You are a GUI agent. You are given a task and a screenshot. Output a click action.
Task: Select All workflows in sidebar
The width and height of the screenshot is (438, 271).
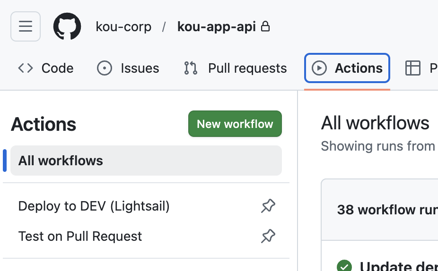coord(146,161)
